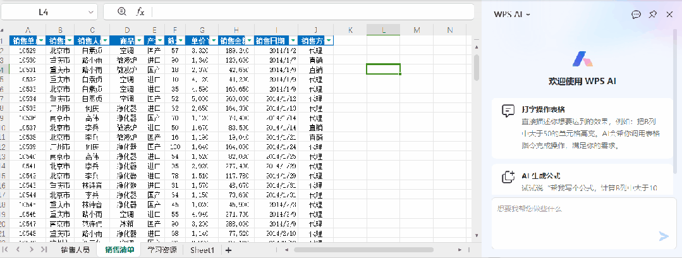This screenshot has width=682, height=258.
Task: Open the zoom/magnifier icon in formula bar
Action: point(122,12)
